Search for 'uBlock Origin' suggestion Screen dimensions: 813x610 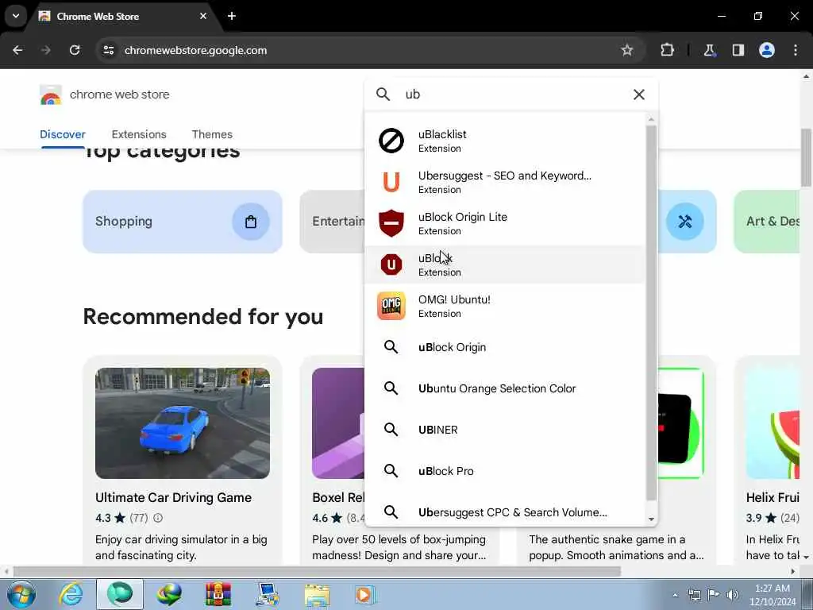506,347
